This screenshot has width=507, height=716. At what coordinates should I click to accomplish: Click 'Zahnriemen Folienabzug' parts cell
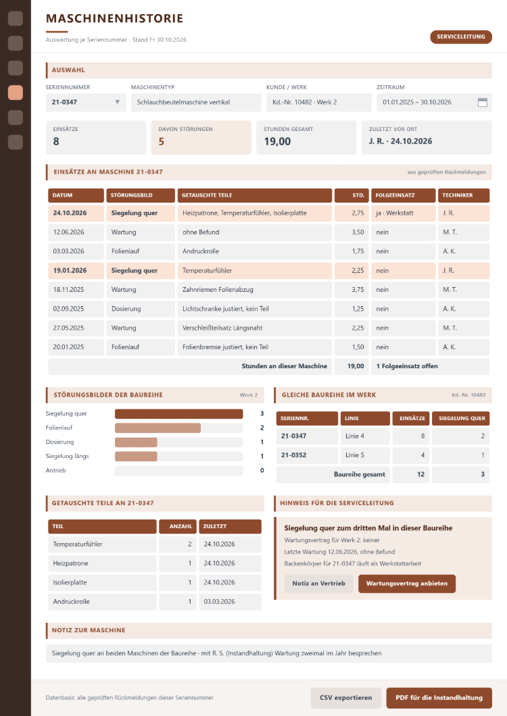(x=255, y=290)
